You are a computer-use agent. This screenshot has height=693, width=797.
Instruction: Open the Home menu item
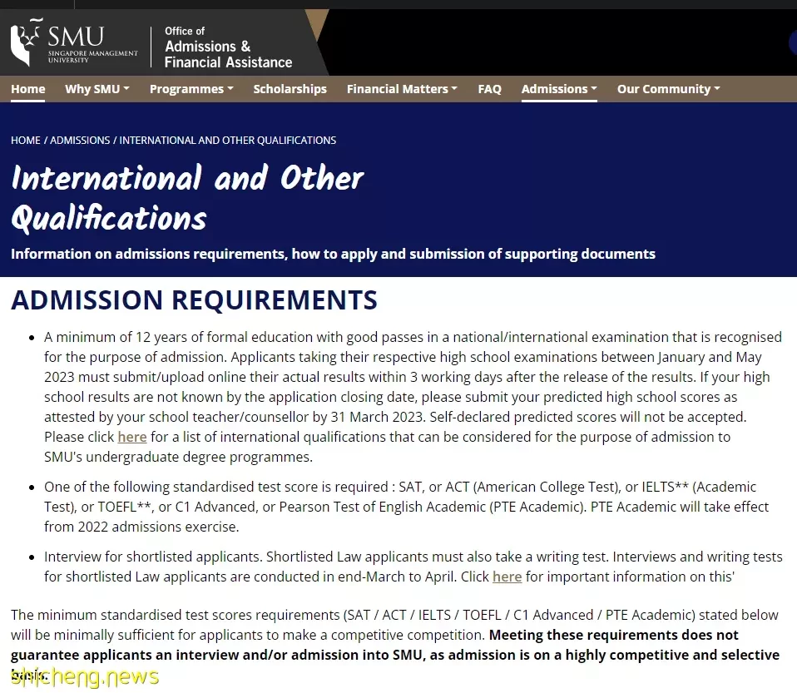[28, 89]
